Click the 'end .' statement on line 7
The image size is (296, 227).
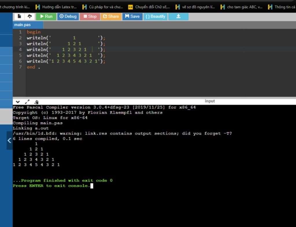click(x=34, y=67)
